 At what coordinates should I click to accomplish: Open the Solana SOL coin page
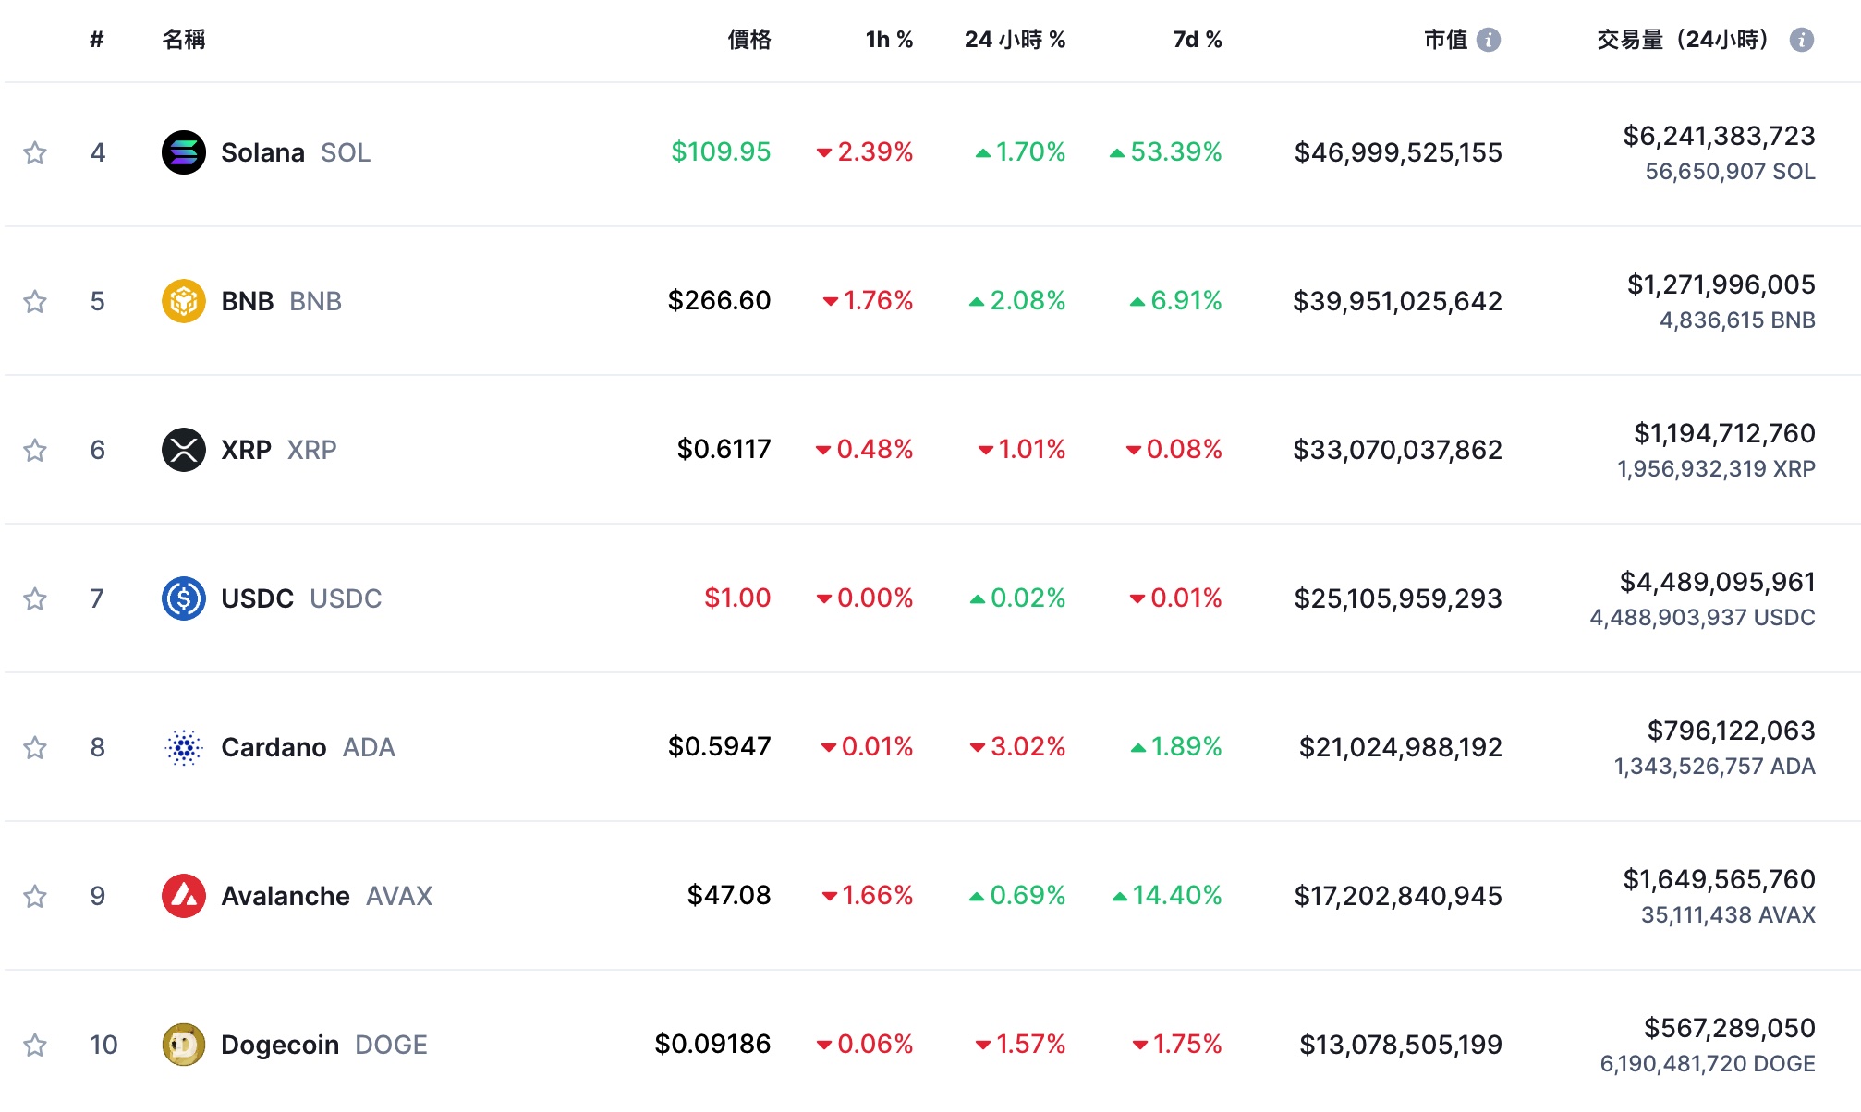point(296,152)
